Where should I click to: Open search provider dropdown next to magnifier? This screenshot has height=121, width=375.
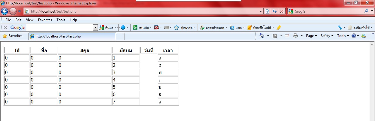point(372,11)
